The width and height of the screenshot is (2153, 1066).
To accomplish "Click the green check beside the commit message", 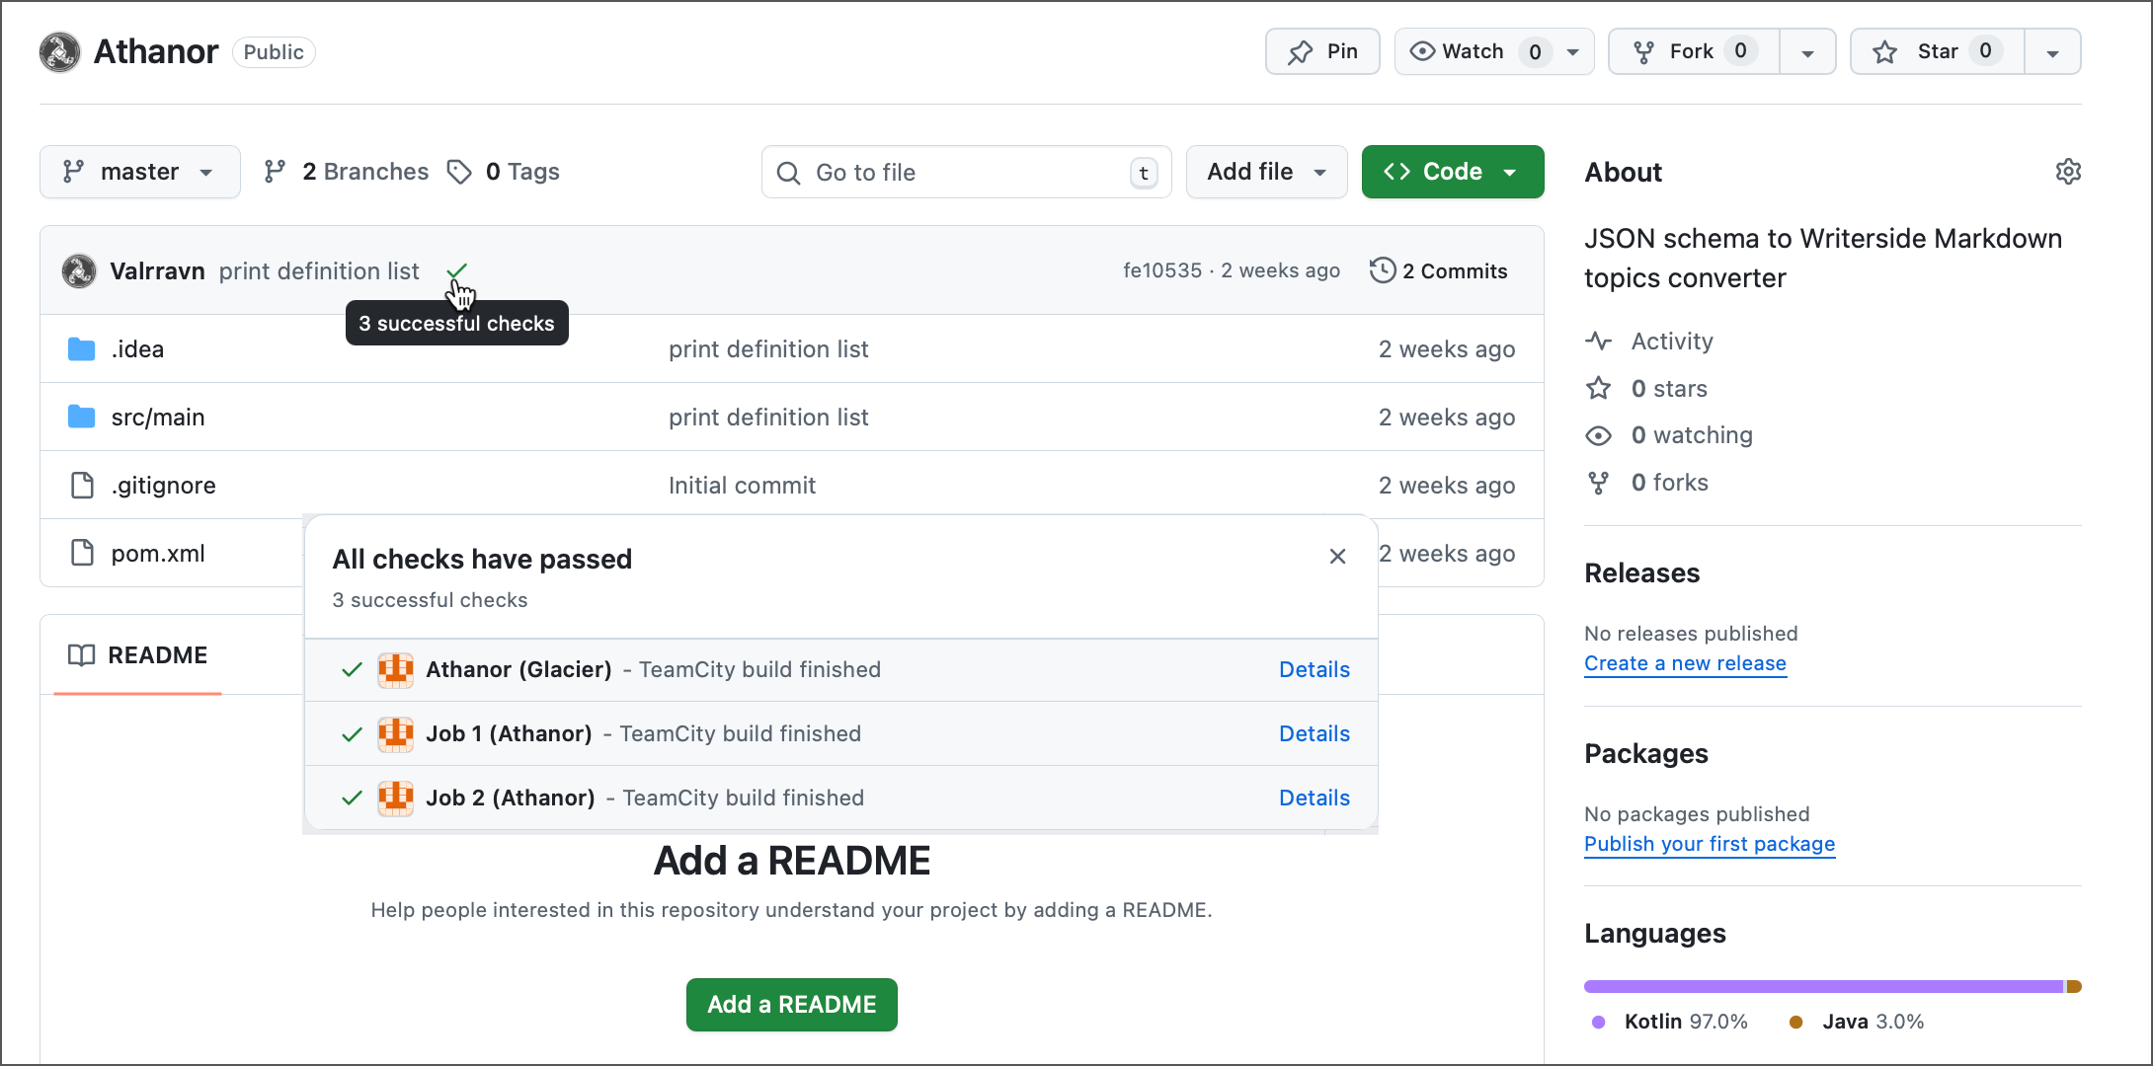I will tap(457, 270).
